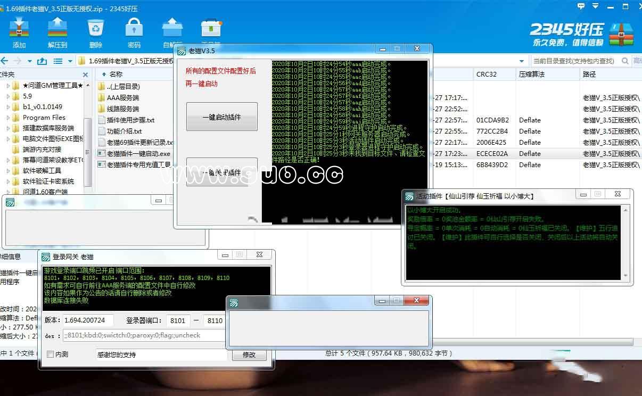Viewport: 642px width, 396px height.
Task: Click the 老猫V3.5 window title icon
Action: point(182,51)
